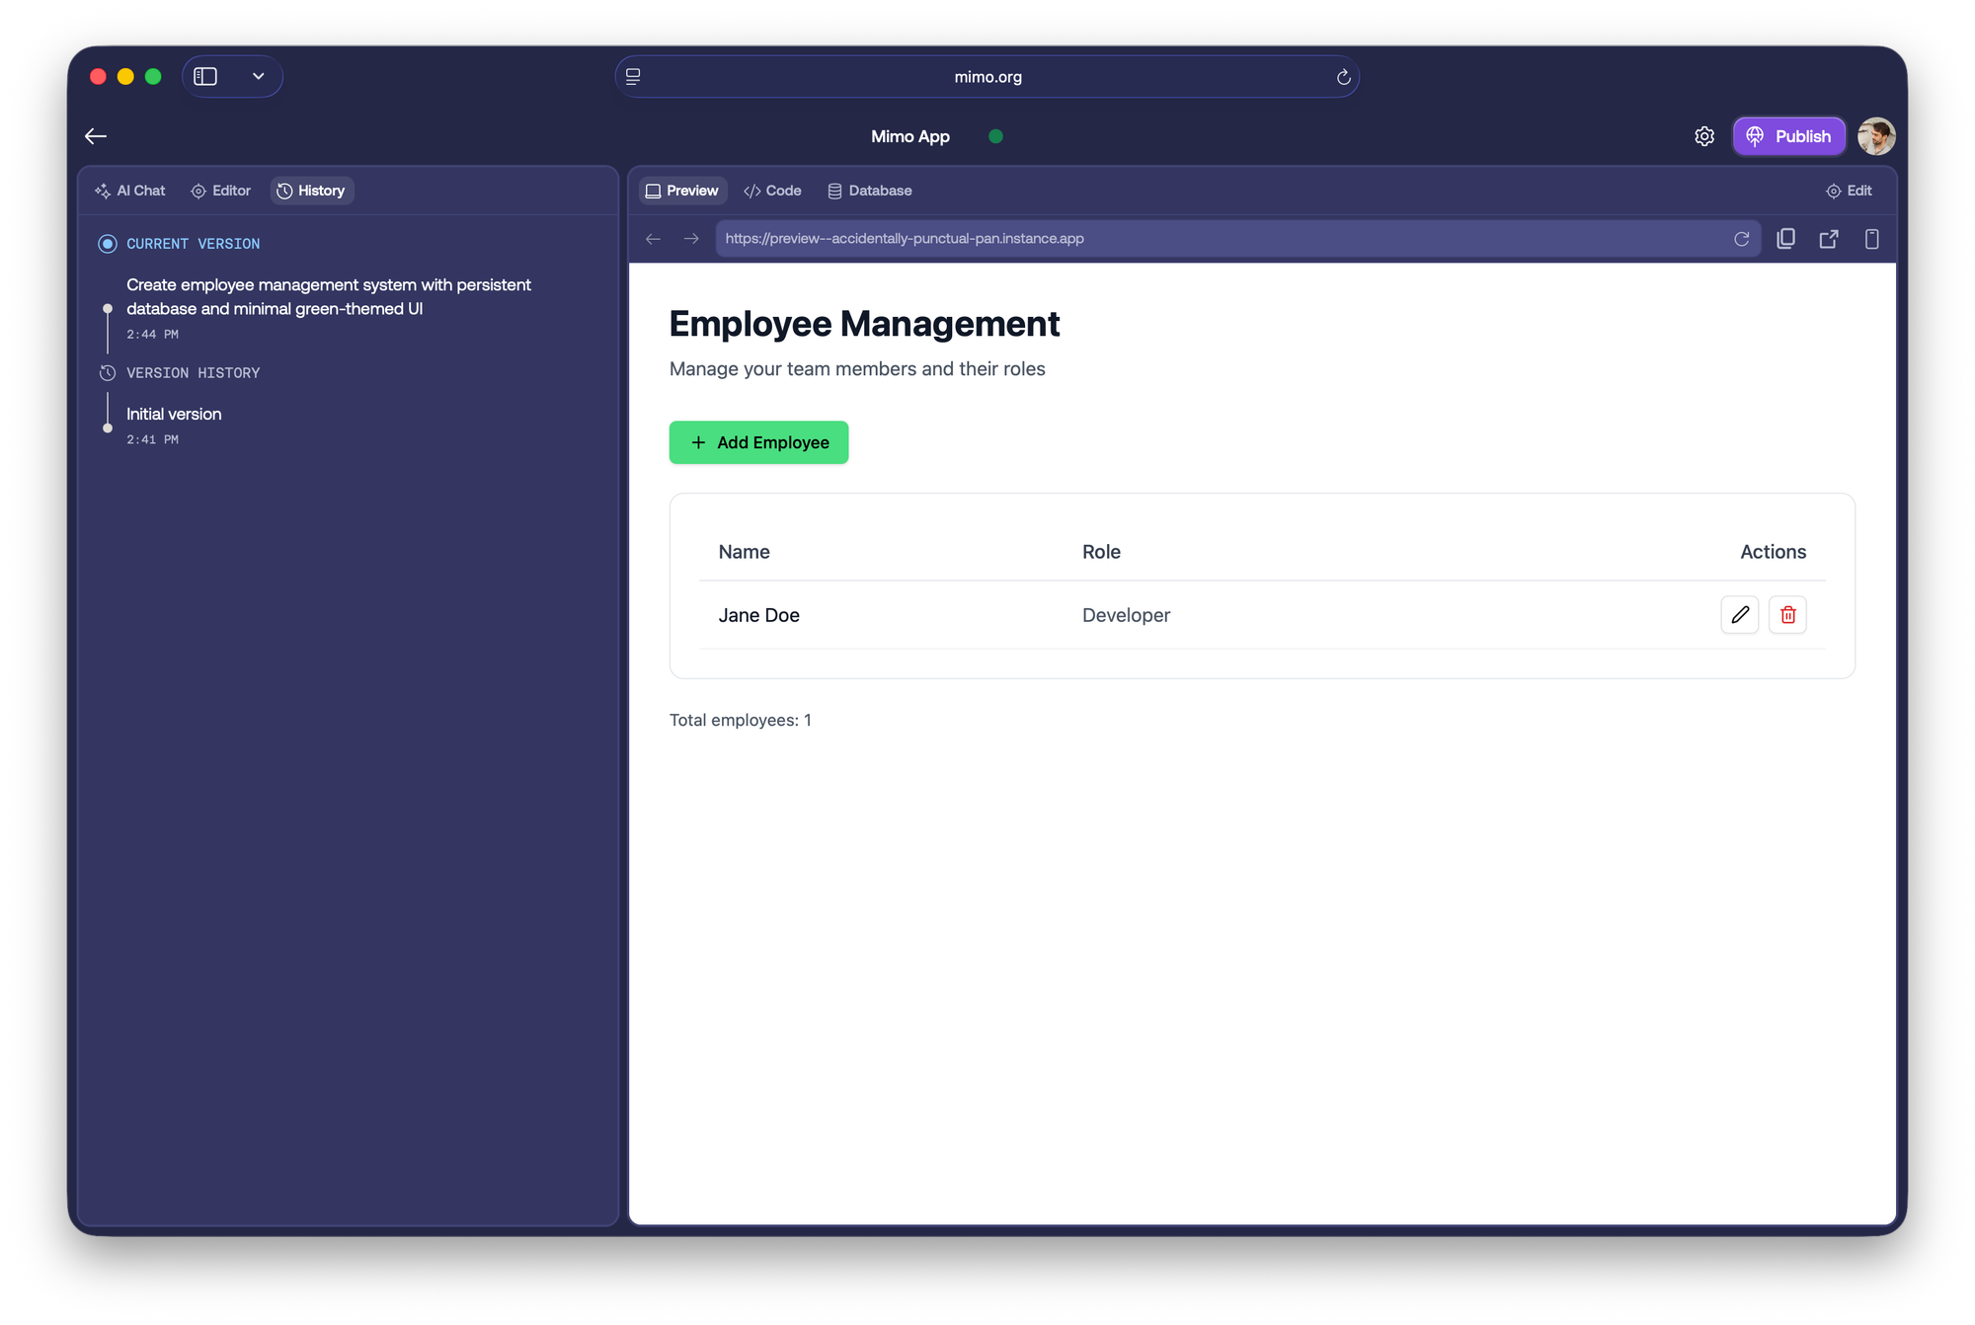Image resolution: width=1975 pixels, height=1325 pixels.
Task: Switch to the Code tab
Action: pos(772,191)
